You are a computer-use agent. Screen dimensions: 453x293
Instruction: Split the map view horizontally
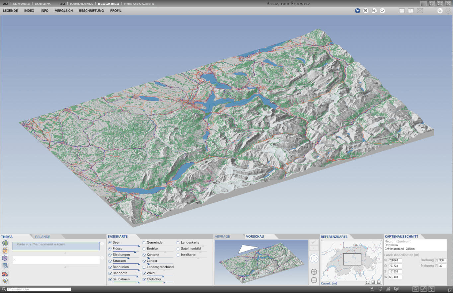(402, 11)
